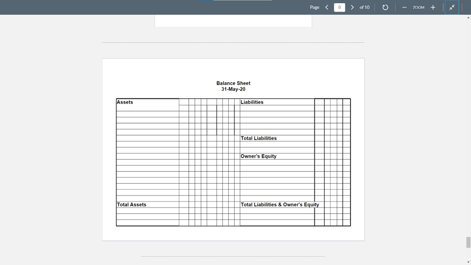Zoom in on the document

click(x=433, y=7)
